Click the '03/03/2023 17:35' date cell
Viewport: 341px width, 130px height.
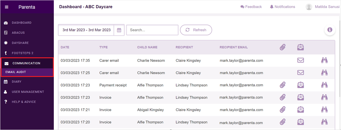[x=75, y=60]
